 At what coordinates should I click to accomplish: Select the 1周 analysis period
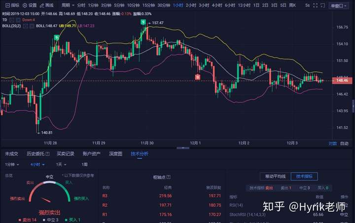(85, 165)
